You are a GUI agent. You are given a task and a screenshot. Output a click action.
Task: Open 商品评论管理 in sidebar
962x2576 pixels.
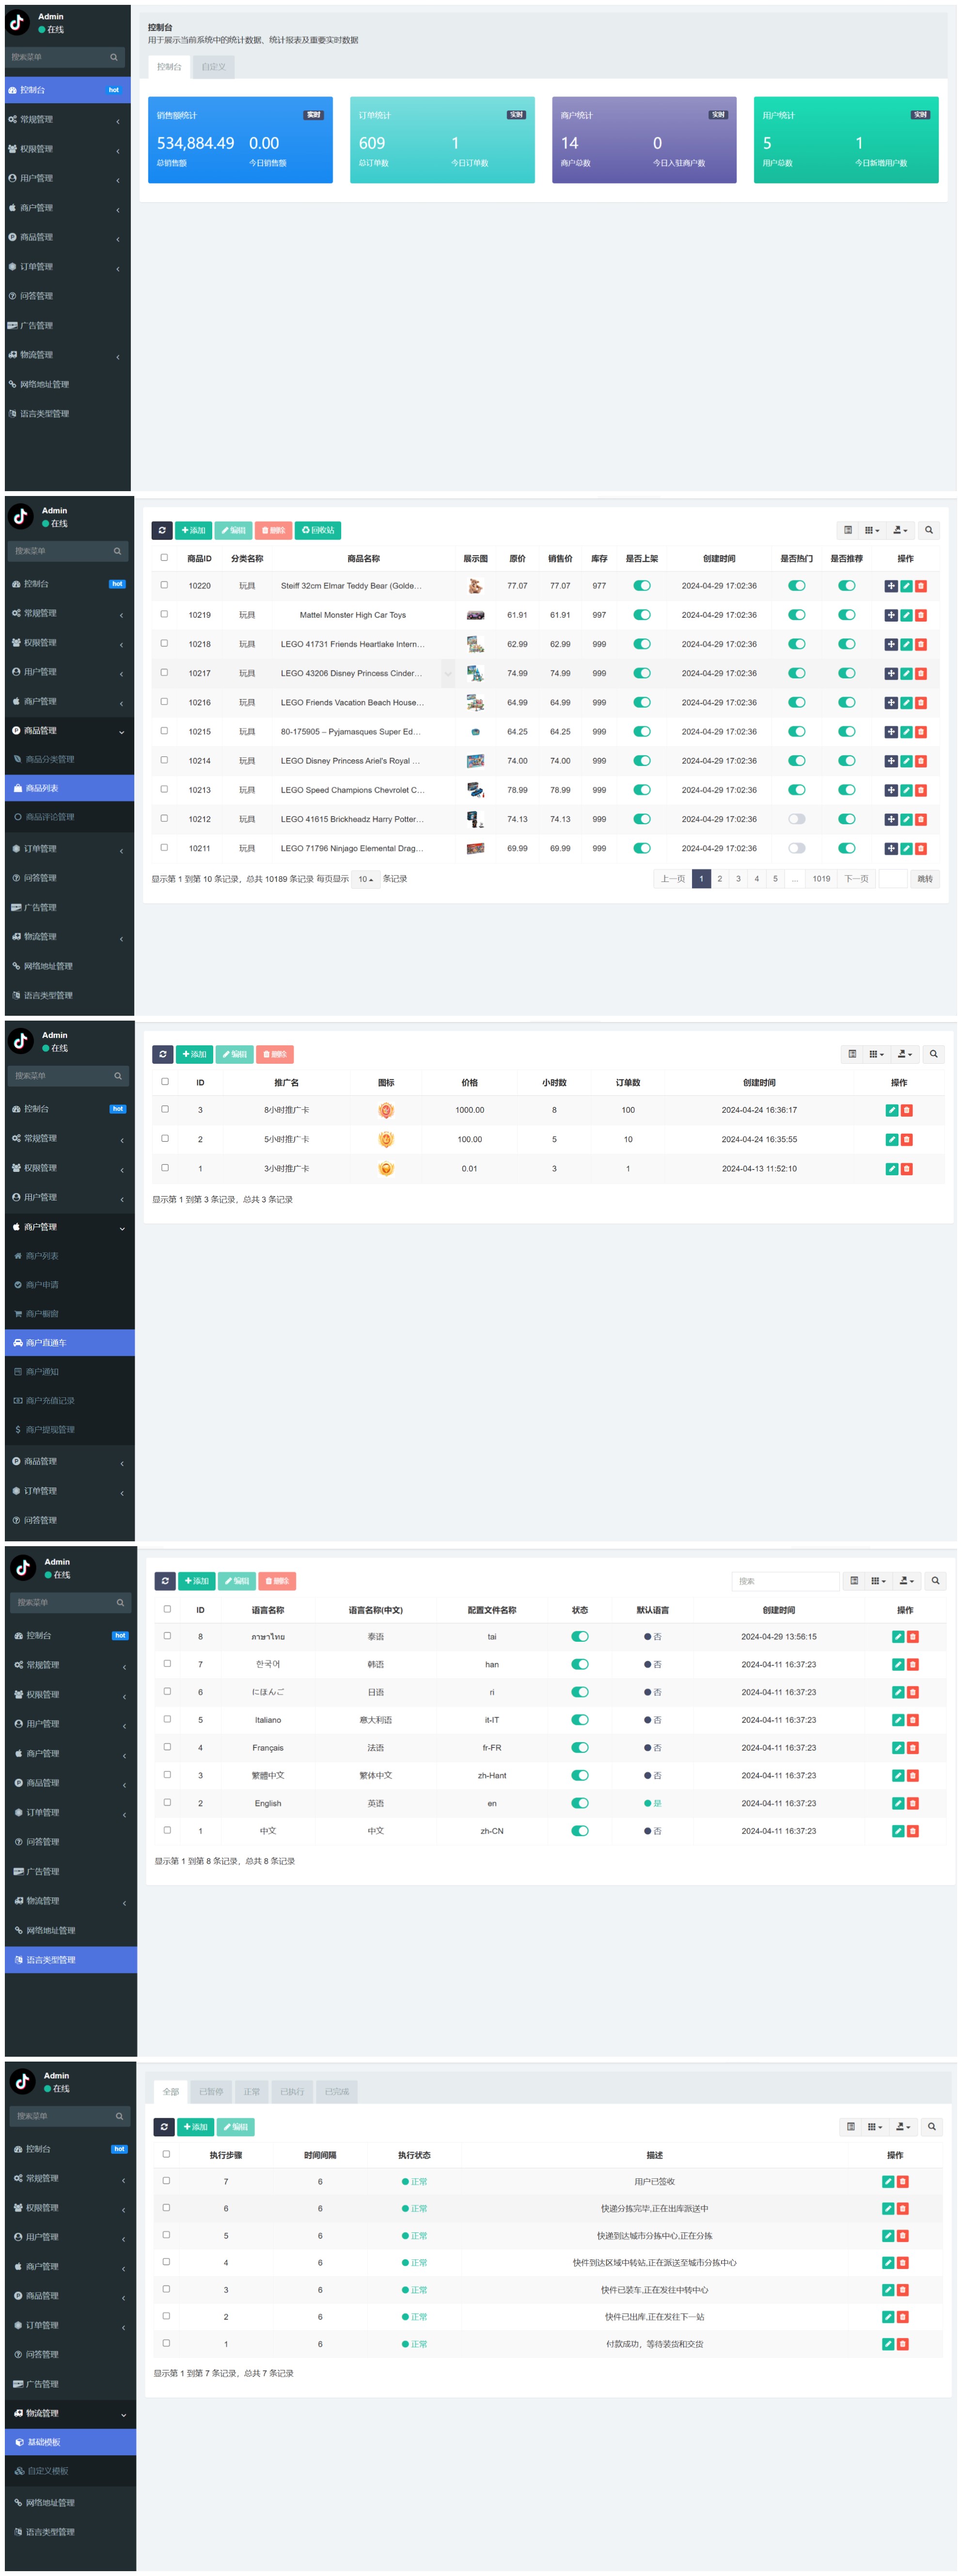click(50, 817)
